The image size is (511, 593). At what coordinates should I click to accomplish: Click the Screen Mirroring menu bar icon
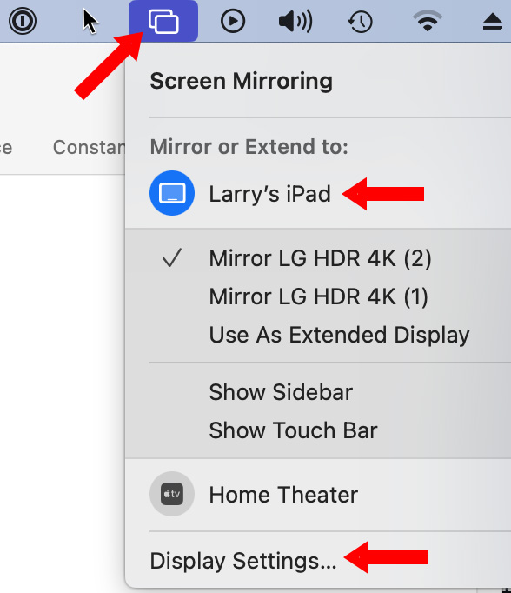[x=163, y=21]
